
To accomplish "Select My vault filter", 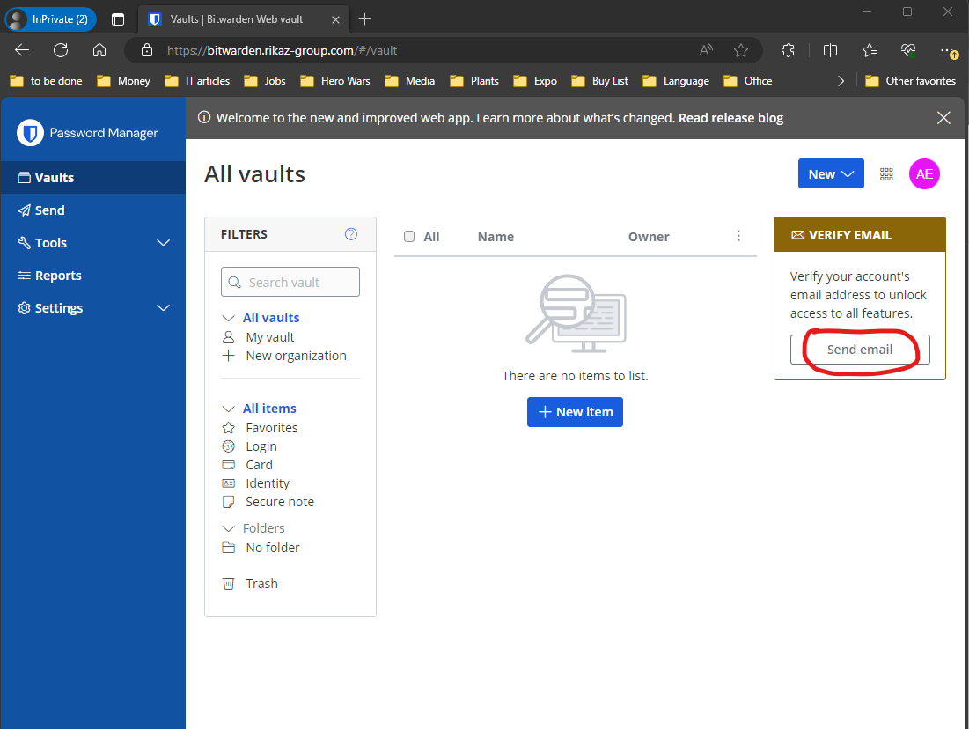I will pyautogui.click(x=269, y=337).
